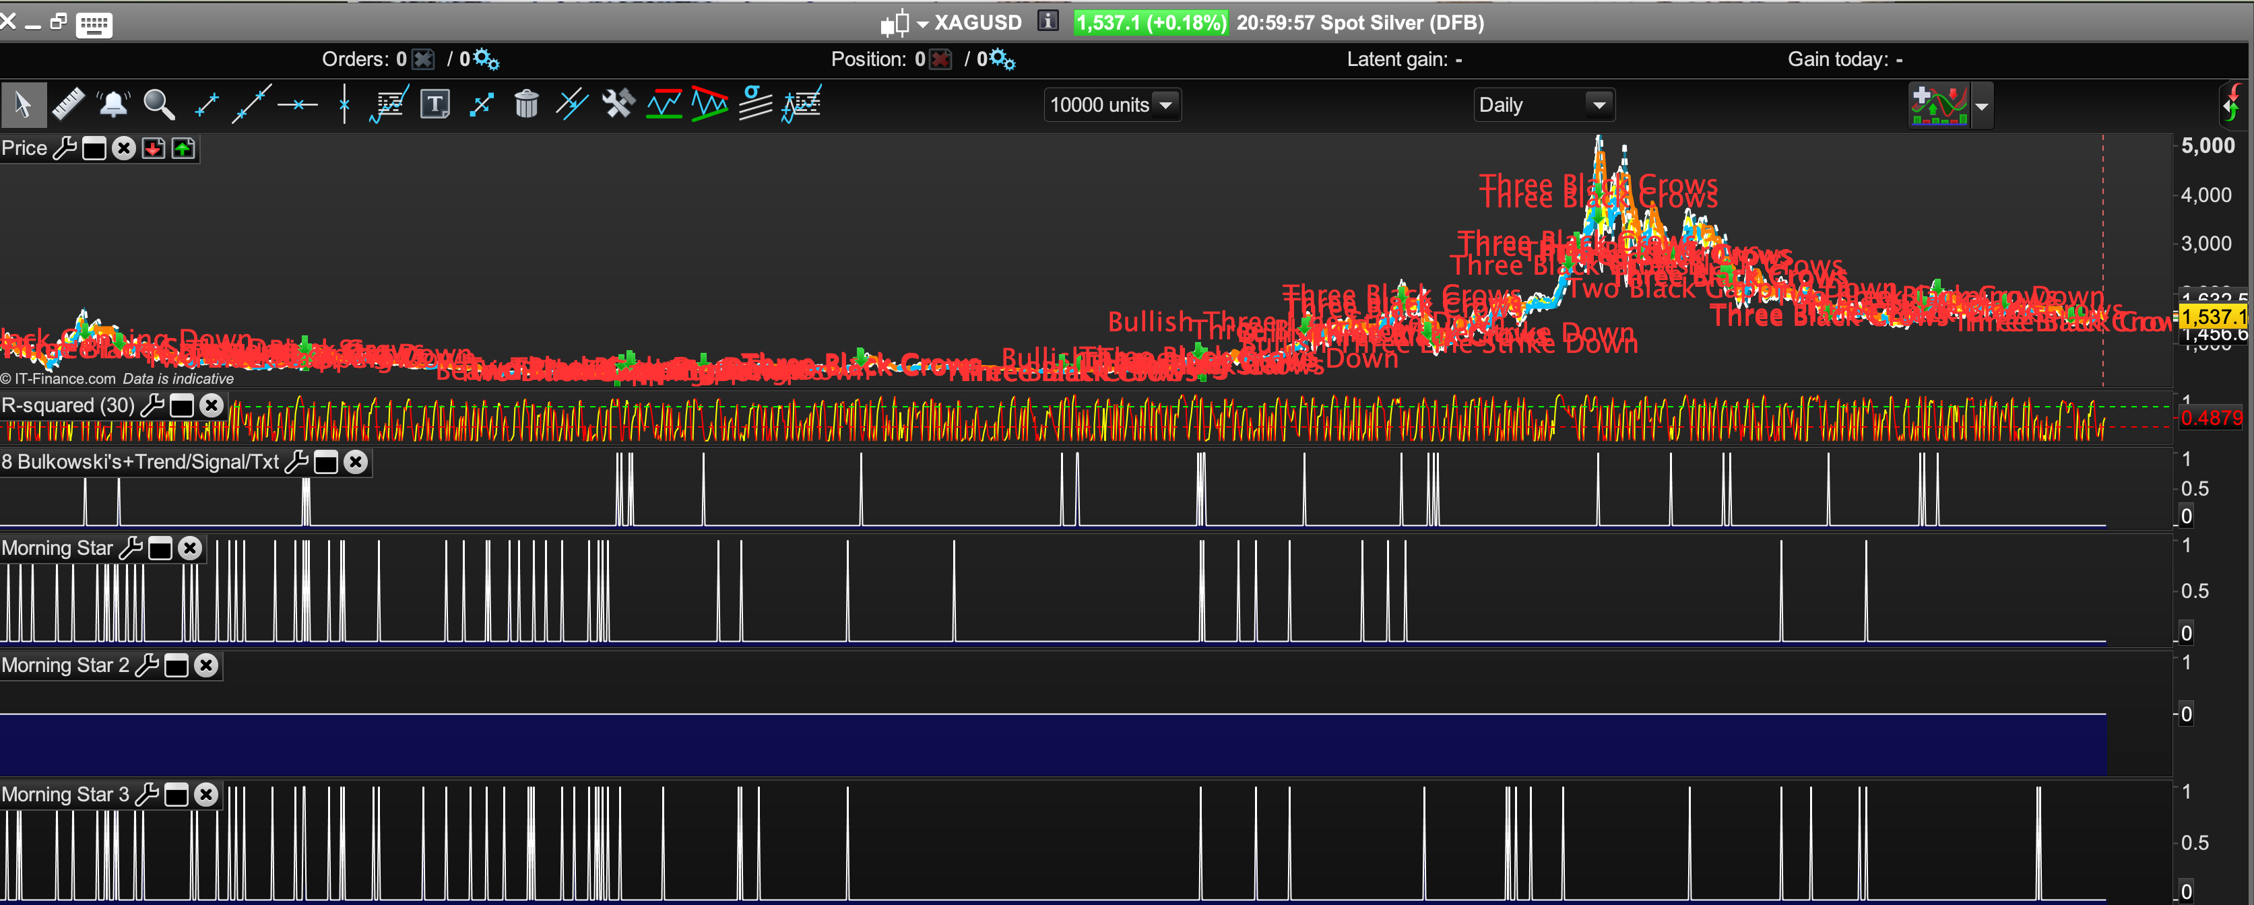The height and width of the screenshot is (905, 2254).
Task: Choose the text annotation T tool
Action: (435, 105)
